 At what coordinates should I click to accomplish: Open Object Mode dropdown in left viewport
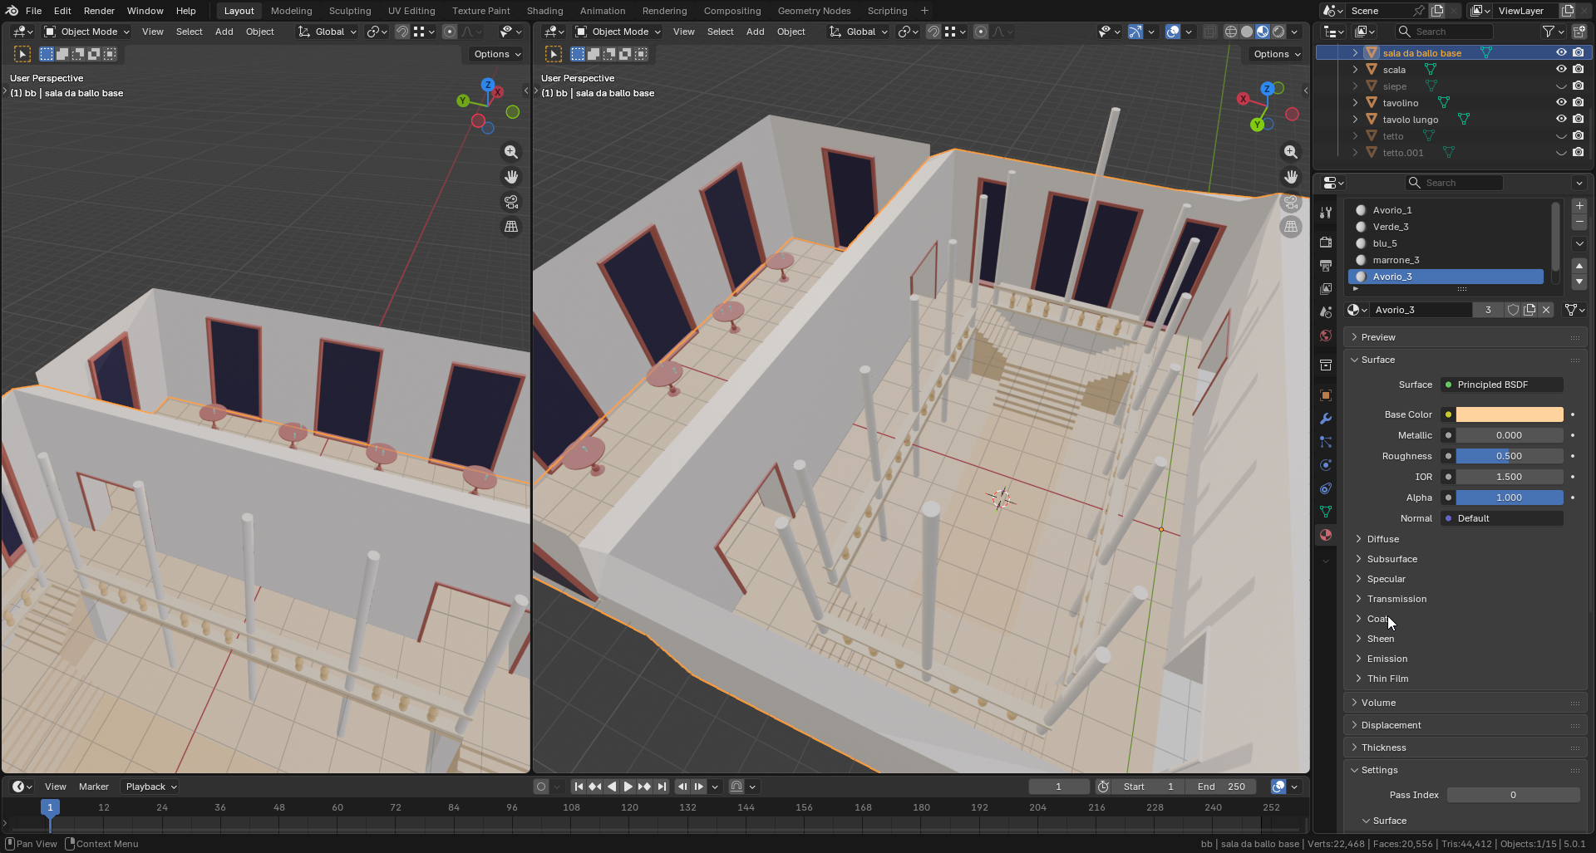pos(87,32)
